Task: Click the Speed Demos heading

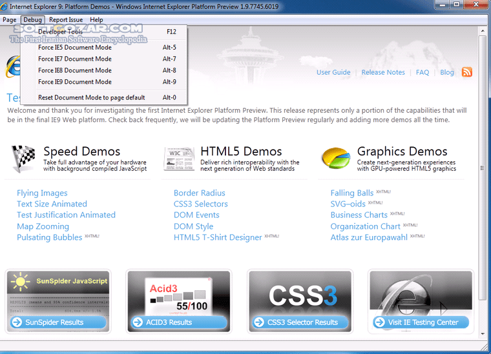Action: 82,152
